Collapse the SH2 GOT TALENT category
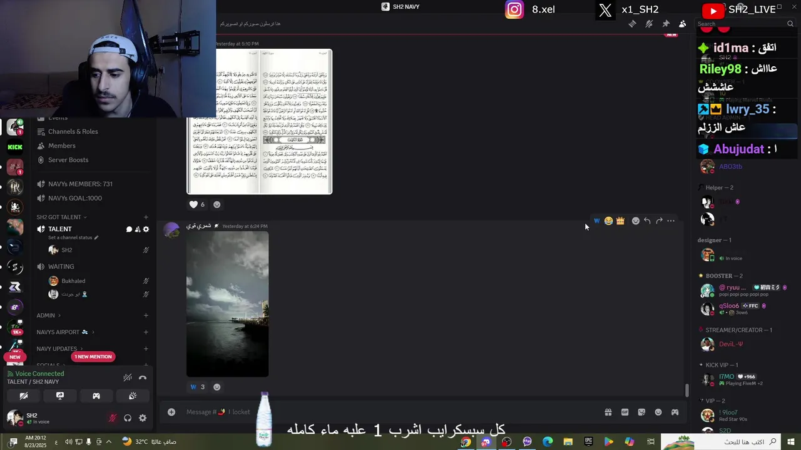The height and width of the screenshot is (450, 801). (61, 217)
